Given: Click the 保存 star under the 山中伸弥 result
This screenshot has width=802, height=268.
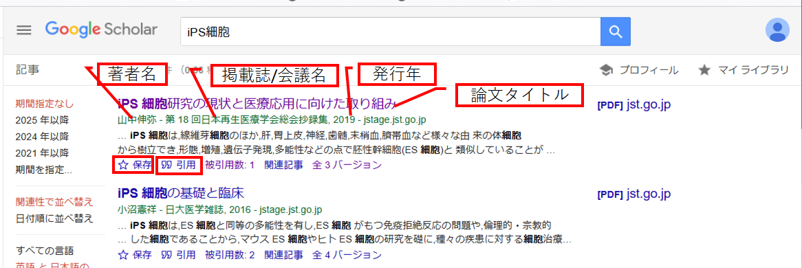Looking at the screenshot, I should (122, 165).
